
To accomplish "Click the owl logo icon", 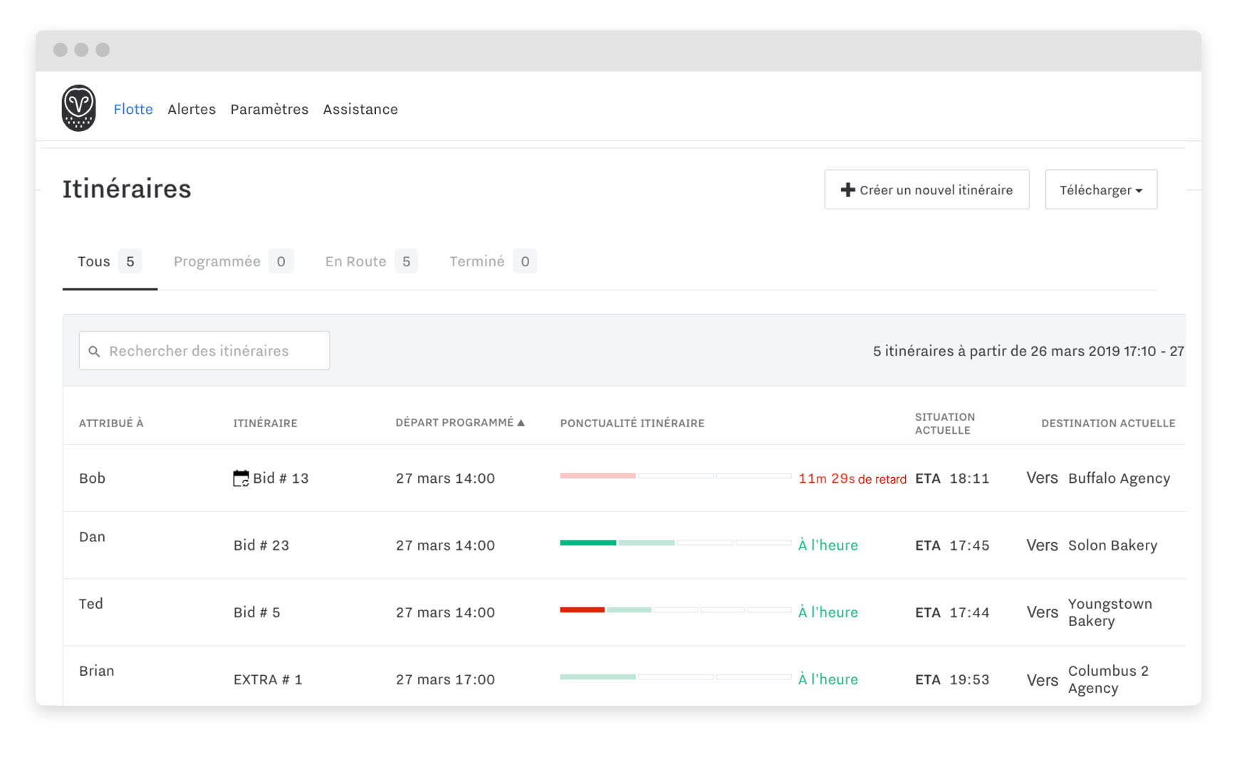I will 78,108.
